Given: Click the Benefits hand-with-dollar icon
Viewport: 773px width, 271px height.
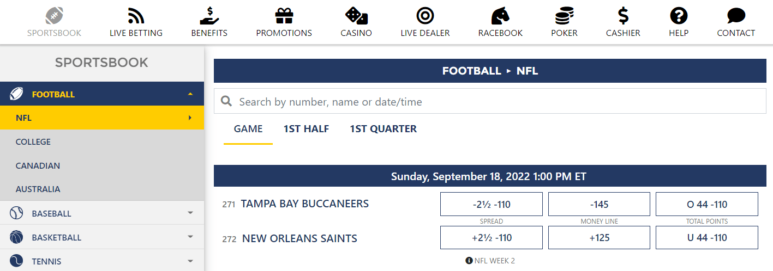Looking at the screenshot, I should point(209,16).
